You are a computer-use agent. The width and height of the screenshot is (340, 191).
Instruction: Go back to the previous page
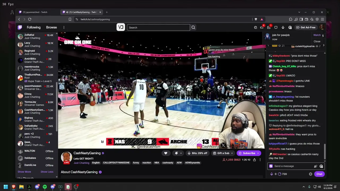[x=19, y=19]
